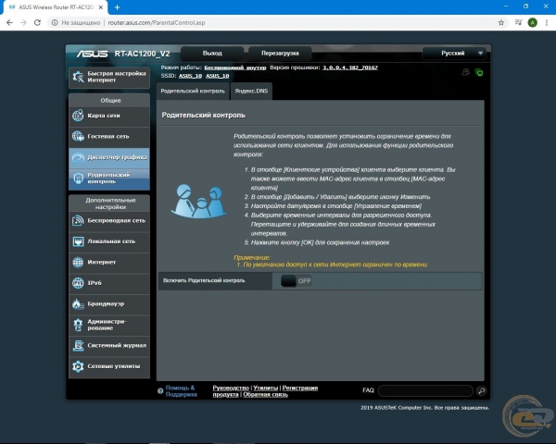The width and height of the screenshot is (556, 444).
Task: Click the Родительский контроль lock icon
Action: (x=78, y=179)
